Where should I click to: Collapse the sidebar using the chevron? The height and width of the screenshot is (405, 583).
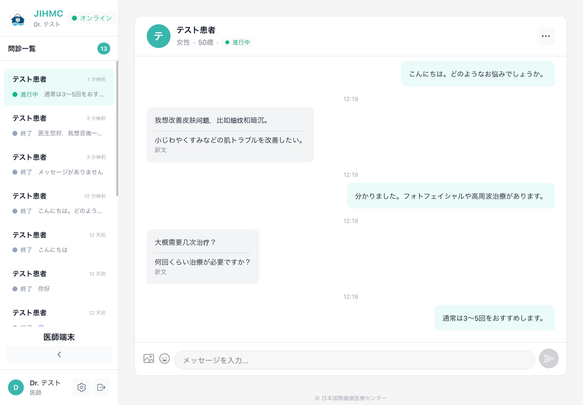pyautogui.click(x=59, y=354)
